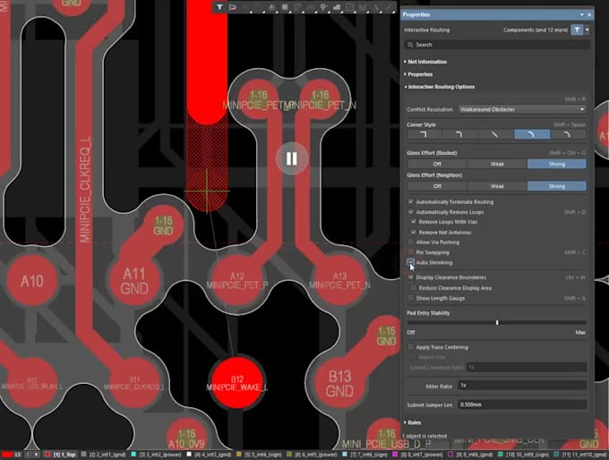Viewport: 609px width, 460px height.
Task: Choose the highlighted rounded 45 degree corner style
Action: click(532, 135)
